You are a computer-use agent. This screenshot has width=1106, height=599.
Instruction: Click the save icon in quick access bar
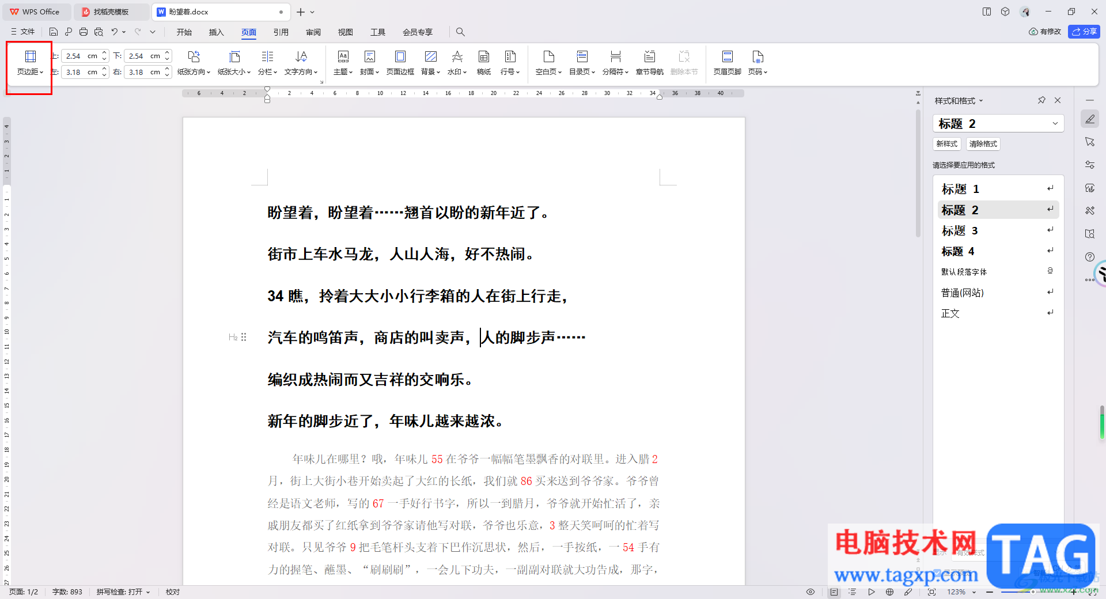tap(54, 32)
